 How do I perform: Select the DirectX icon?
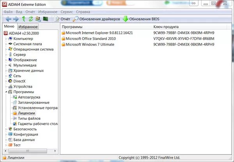pyautogui.click(x=10, y=81)
